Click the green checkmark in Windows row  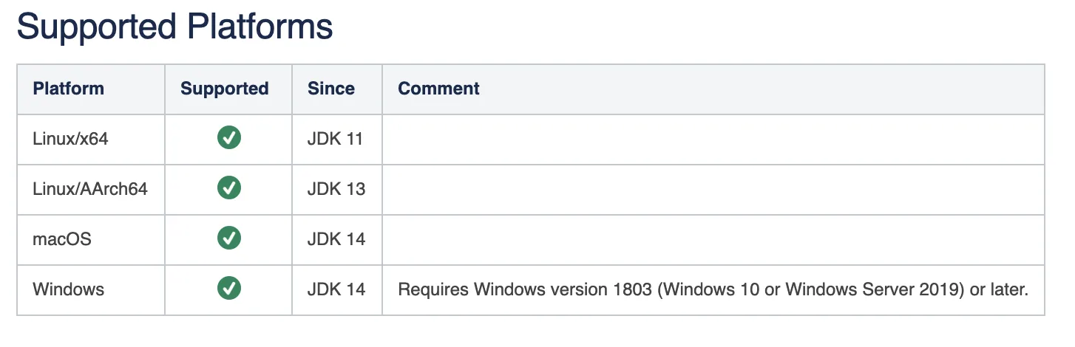tap(228, 289)
